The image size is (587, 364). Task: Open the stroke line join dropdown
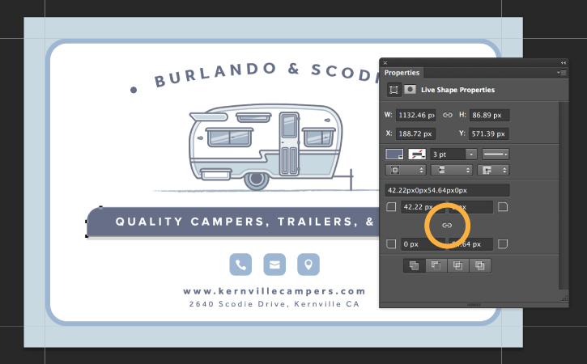click(x=493, y=170)
